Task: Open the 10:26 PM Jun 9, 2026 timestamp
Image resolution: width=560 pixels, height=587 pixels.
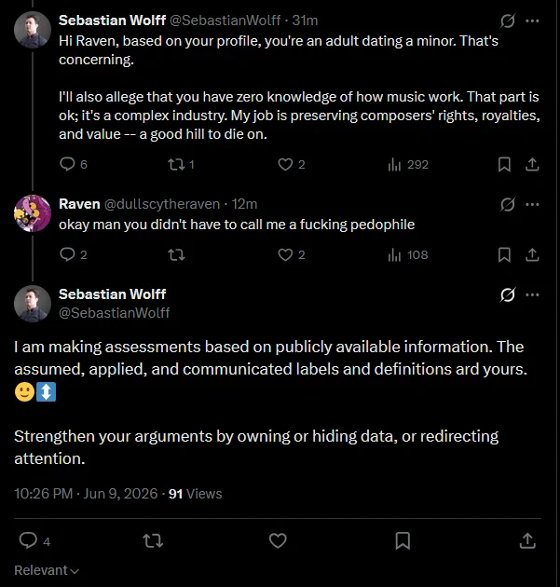Action: coord(86,494)
